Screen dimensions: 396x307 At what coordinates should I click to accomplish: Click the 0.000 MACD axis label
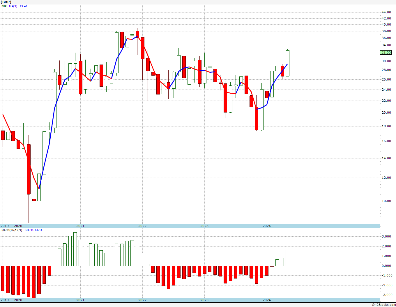tap(386, 266)
